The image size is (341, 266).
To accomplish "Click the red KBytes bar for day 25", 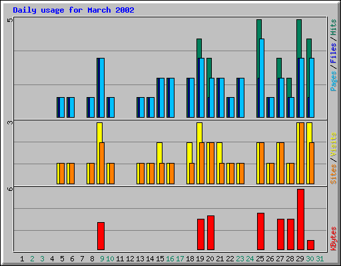I will pos(260,231).
